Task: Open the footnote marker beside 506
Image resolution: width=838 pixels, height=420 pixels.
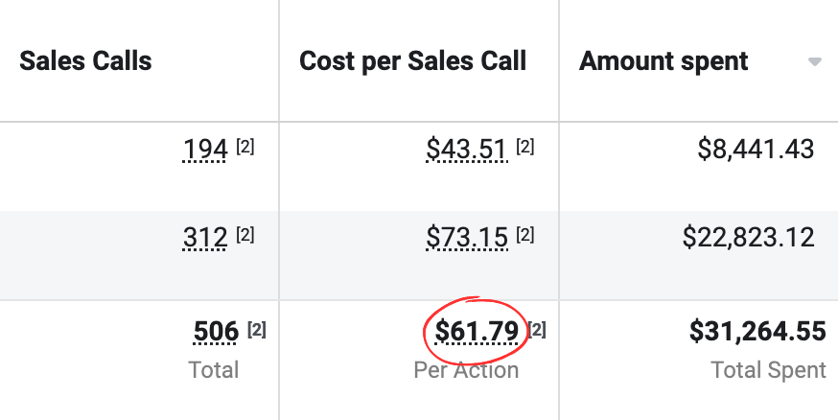Action: click(x=257, y=331)
